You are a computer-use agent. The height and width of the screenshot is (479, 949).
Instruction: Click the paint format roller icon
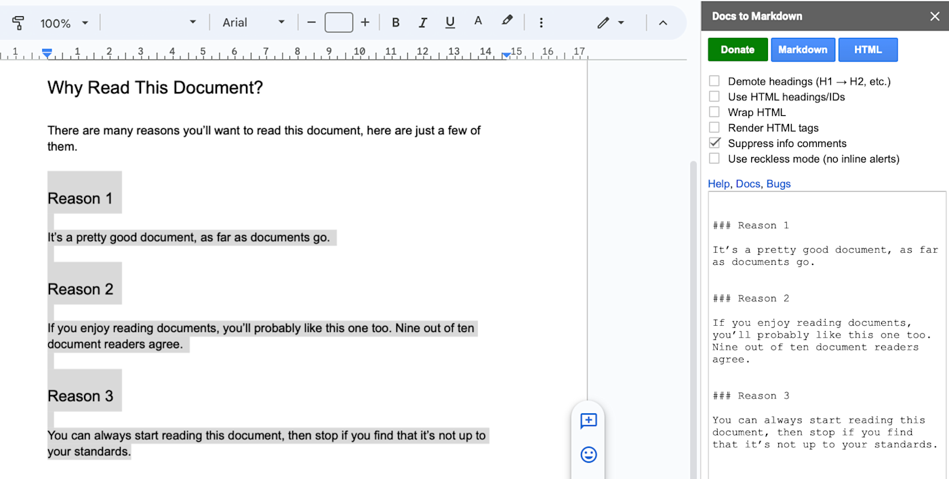coord(18,22)
